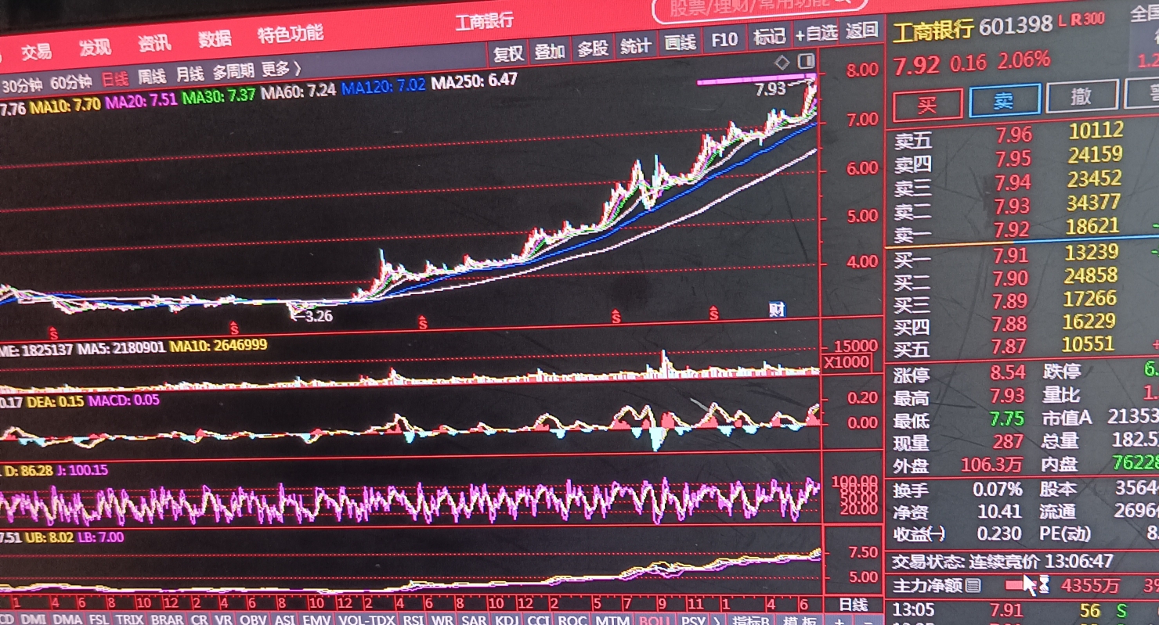Click the MA120: 7.02 indicator label
The image size is (1159, 625).
(384, 85)
